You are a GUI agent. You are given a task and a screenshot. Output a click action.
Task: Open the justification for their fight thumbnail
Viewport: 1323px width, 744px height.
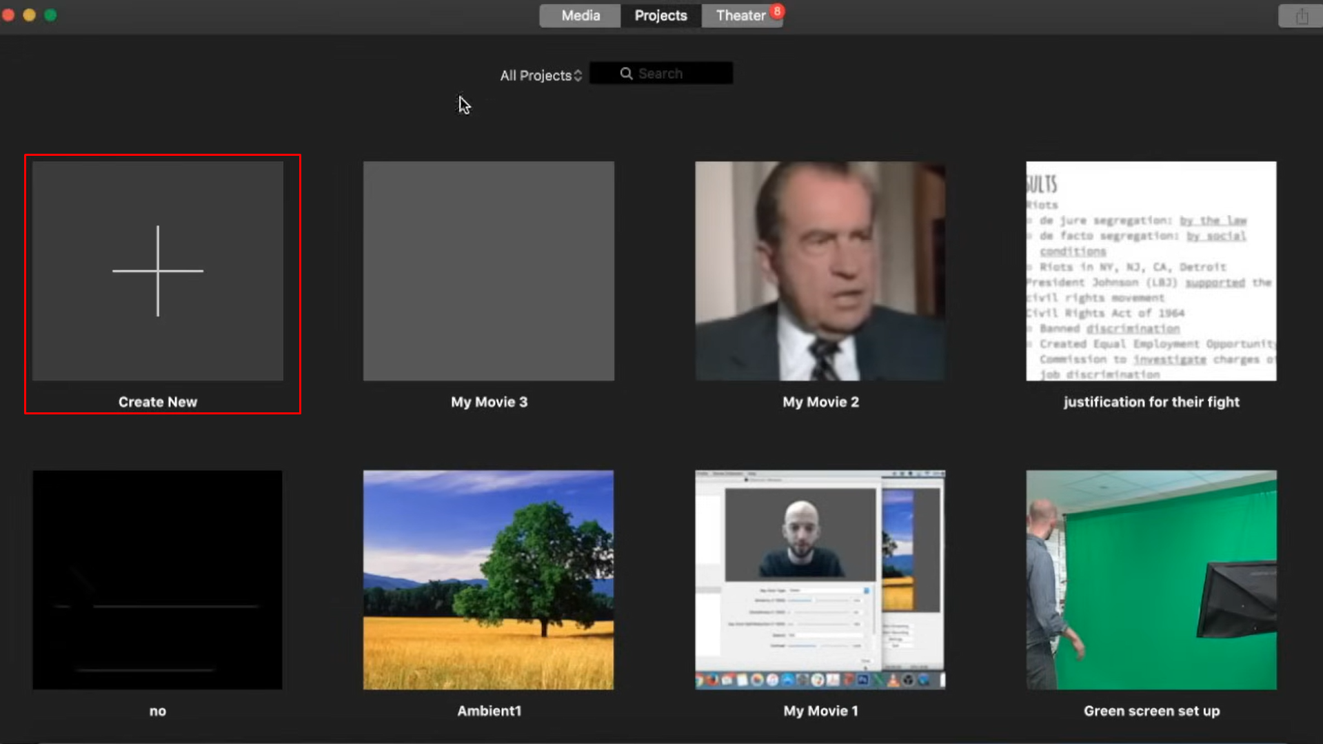tap(1151, 271)
